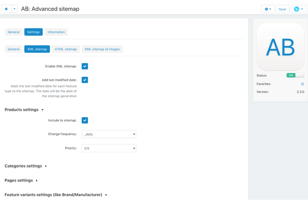The image size is (308, 204).
Task: Open dropdown caret next to back arrow
Action: (x=14, y=9)
